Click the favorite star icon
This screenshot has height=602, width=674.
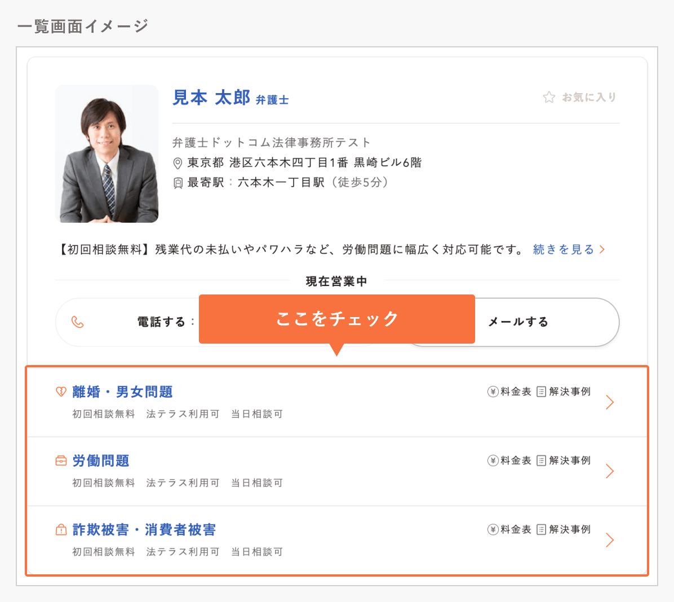tap(548, 98)
